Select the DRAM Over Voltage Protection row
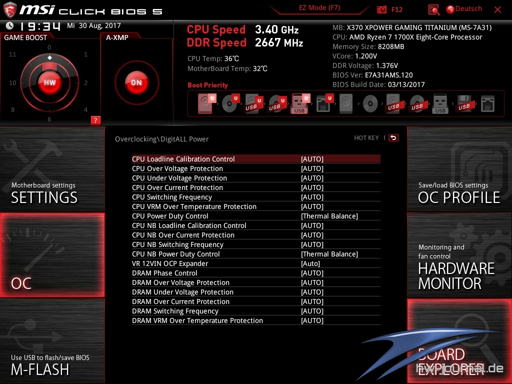The width and height of the screenshot is (512, 384). (256, 282)
